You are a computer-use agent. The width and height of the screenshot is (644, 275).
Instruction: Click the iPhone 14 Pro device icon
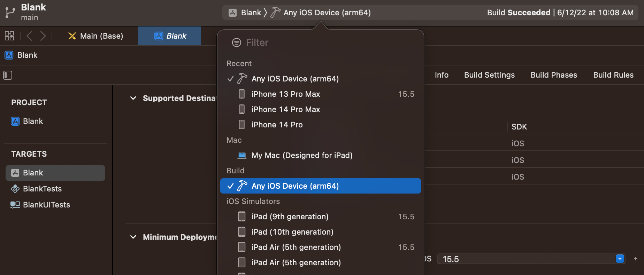click(x=242, y=125)
